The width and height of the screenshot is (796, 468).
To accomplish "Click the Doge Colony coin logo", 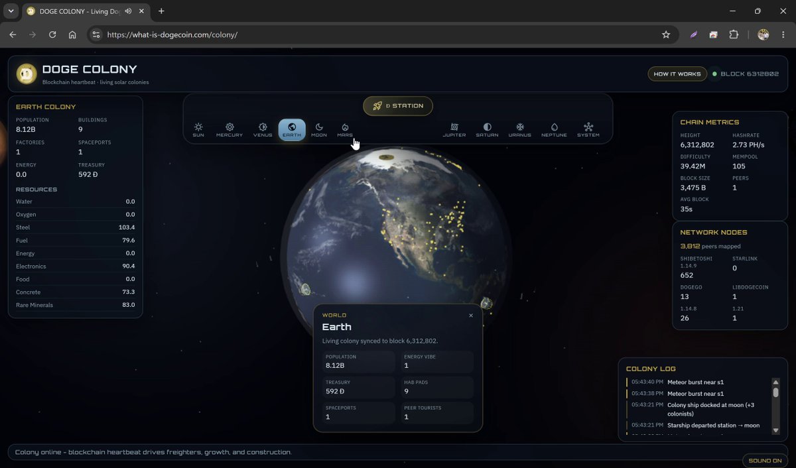I will point(27,74).
